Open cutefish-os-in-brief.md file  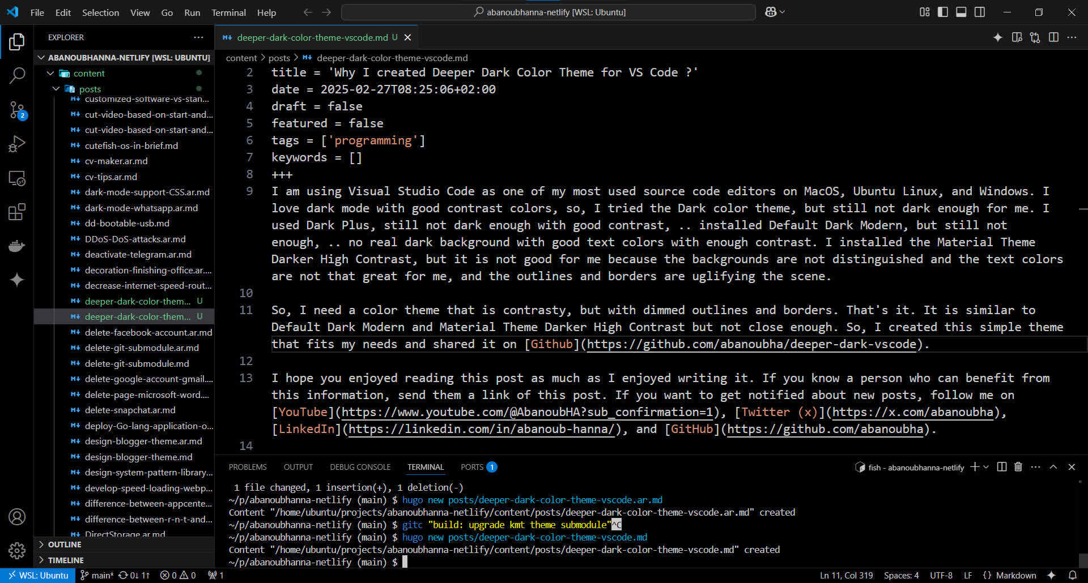click(131, 145)
